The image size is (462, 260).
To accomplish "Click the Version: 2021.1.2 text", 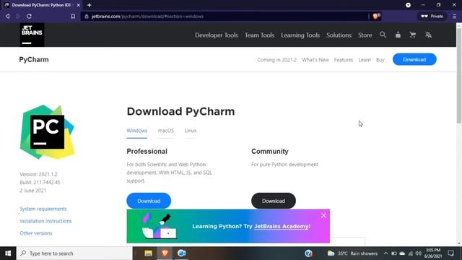I will [x=38, y=174].
